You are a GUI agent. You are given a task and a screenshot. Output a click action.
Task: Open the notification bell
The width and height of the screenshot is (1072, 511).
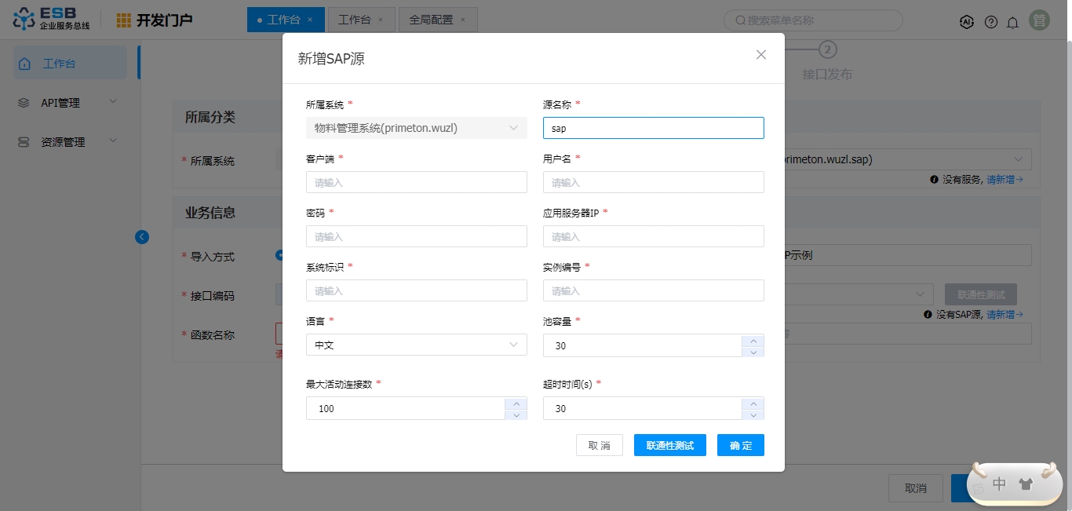1013,22
